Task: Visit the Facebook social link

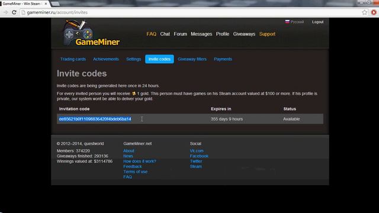Action: click(x=199, y=156)
